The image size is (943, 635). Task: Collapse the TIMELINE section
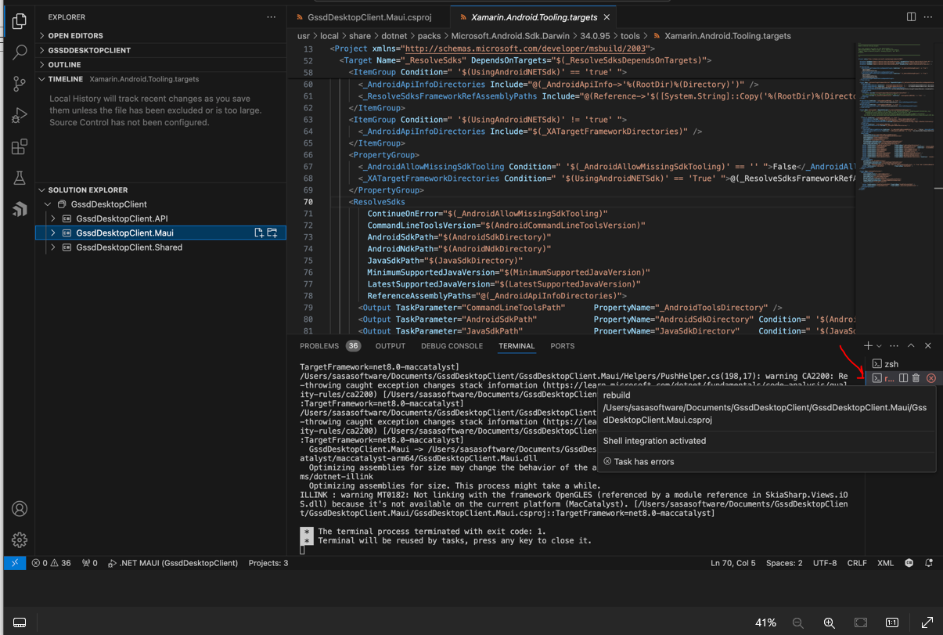click(x=160, y=79)
